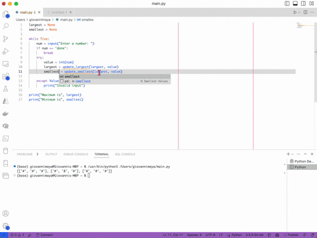The height and width of the screenshot is (238, 317).
Task: Select the TERMINAL panel tab
Action: click(102, 154)
